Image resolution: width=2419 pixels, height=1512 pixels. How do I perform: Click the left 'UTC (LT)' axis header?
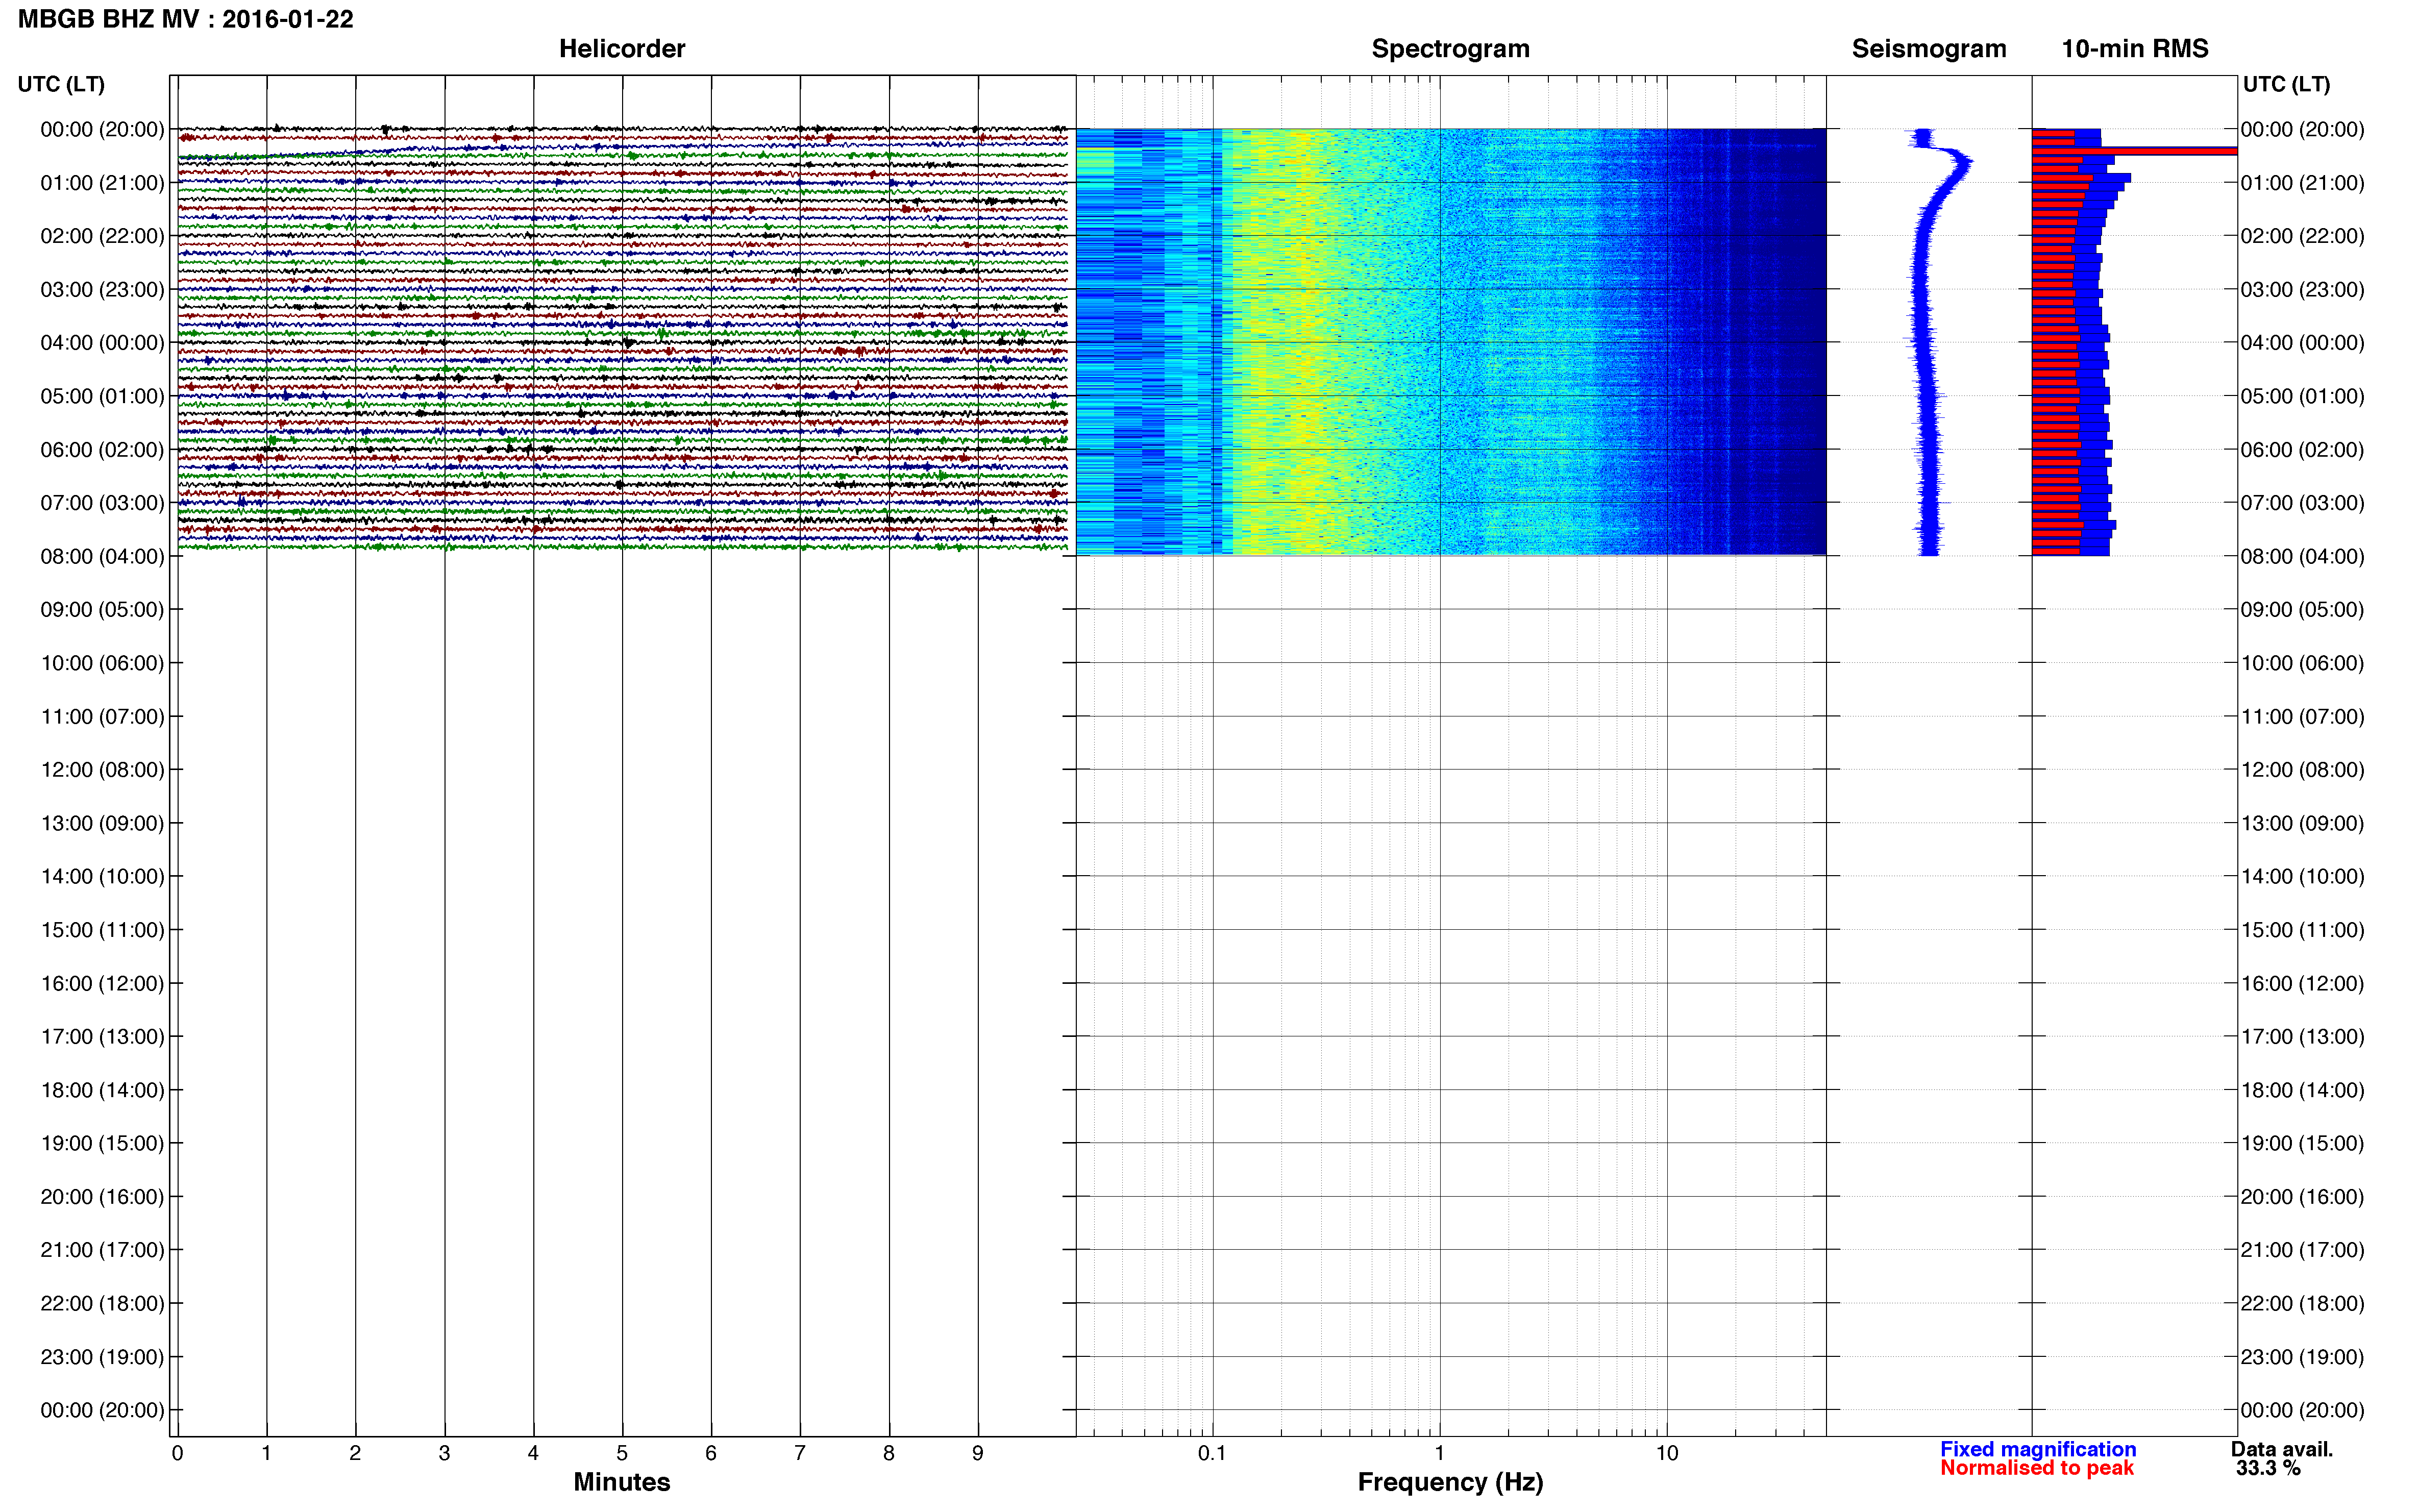61,84
